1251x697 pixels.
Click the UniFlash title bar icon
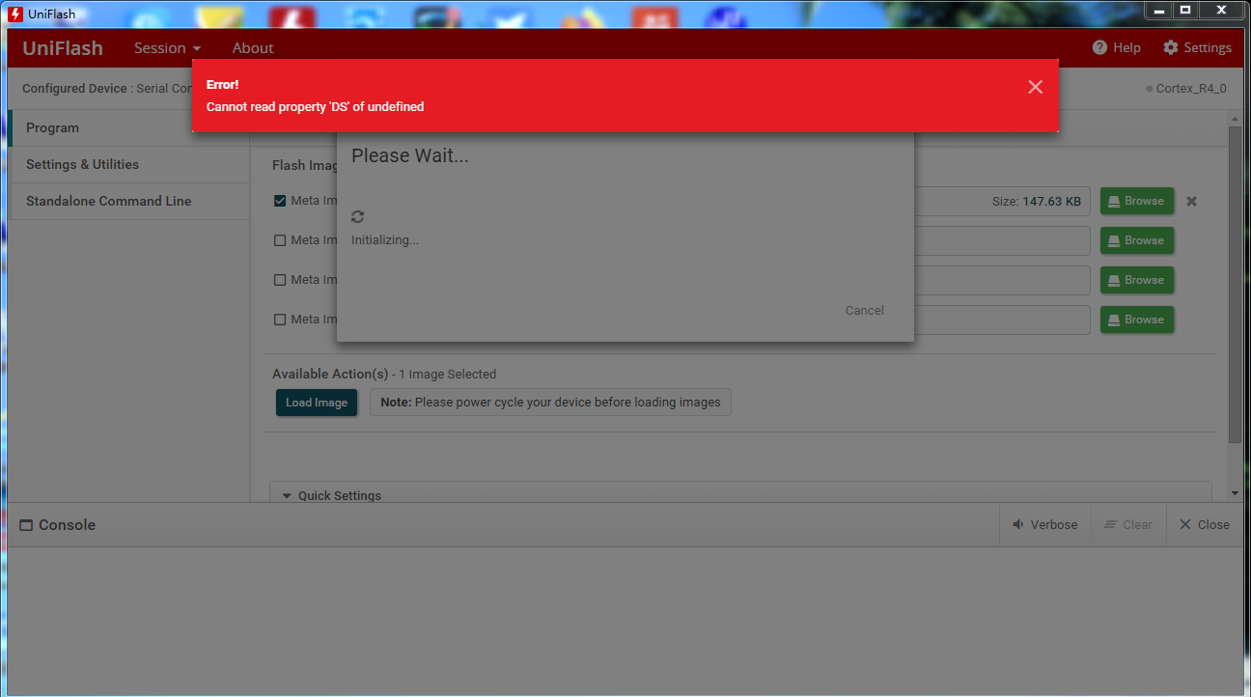14,14
